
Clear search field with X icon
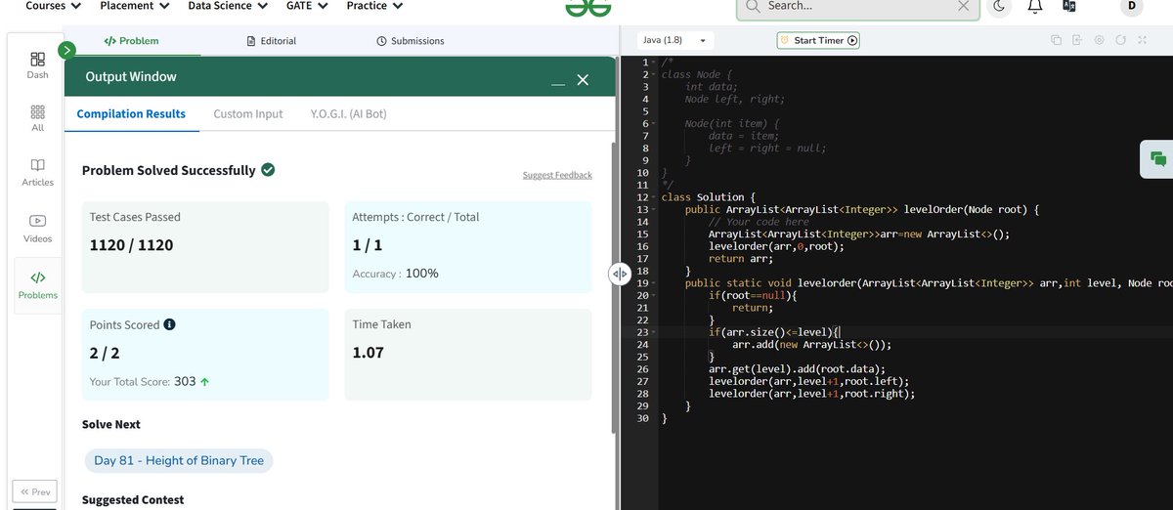coord(964,6)
